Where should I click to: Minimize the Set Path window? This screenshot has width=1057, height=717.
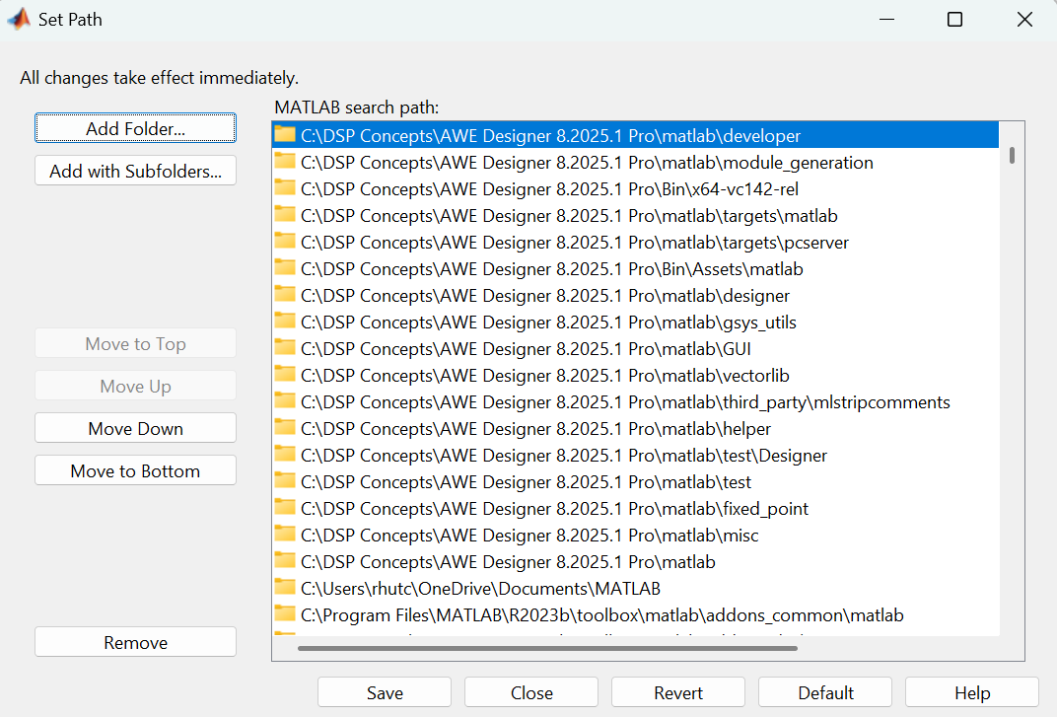886,20
